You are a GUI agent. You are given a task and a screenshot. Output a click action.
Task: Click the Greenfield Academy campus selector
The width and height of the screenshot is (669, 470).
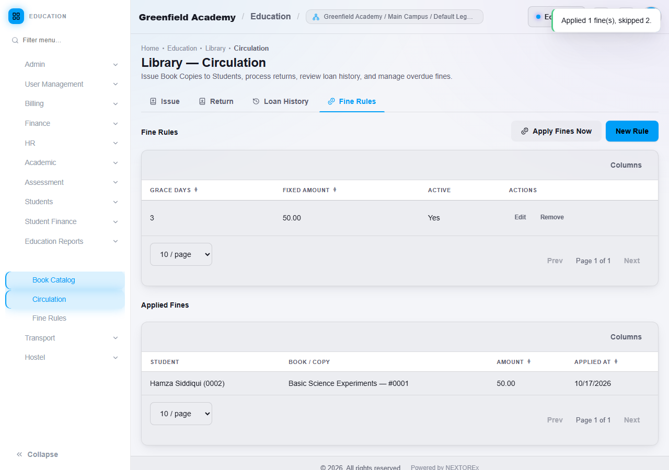pyautogui.click(x=395, y=17)
